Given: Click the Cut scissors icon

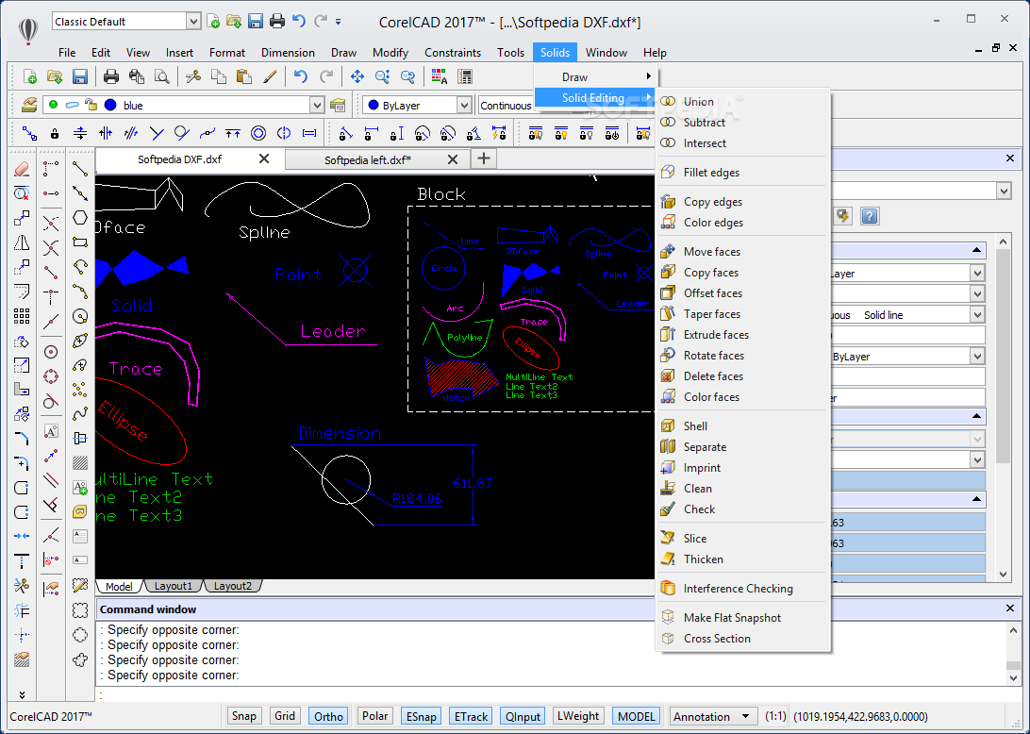Looking at the screenshot, I should pyautogui.click(x=193, y=76).
